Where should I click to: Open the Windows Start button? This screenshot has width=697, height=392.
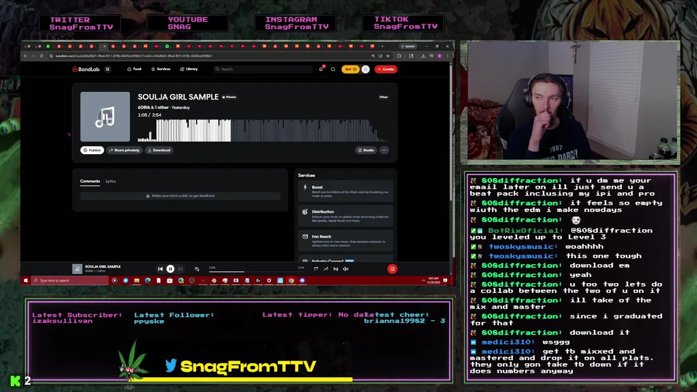(25, 280)
